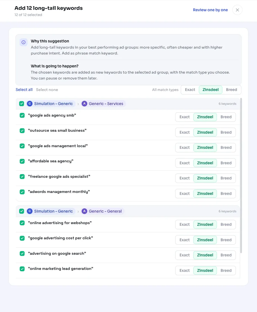Click the C campaign badge in Generic - Services header
This screenshot has width=257, height=312.
(30, 104)
